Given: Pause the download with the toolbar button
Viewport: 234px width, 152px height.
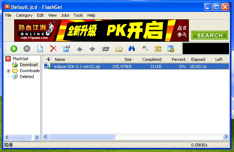Looking at the screenshot, I should click(27, 49).
